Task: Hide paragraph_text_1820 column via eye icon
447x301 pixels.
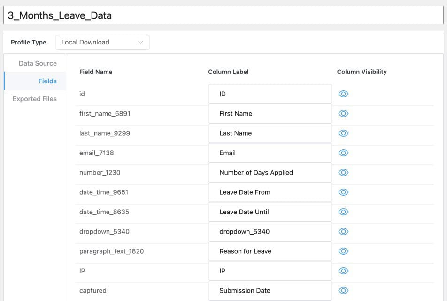Action: pos(343,251)
